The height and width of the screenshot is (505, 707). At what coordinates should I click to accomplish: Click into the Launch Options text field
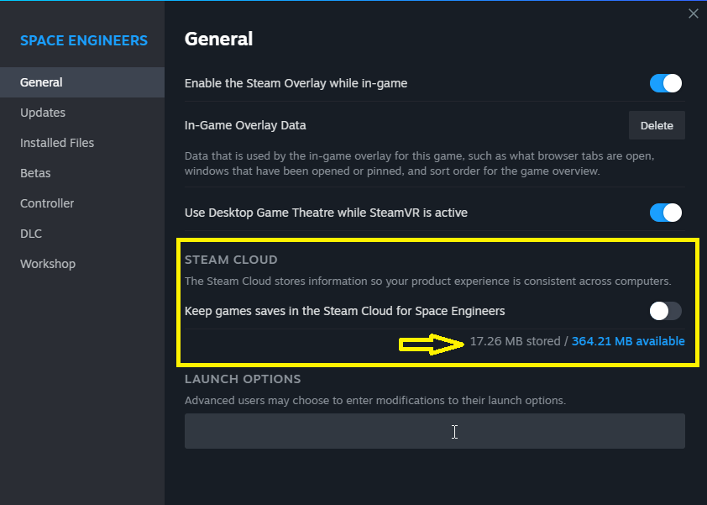point(434,431)
